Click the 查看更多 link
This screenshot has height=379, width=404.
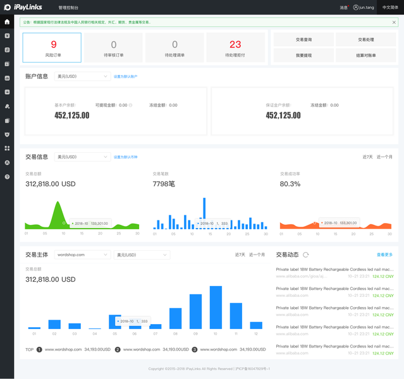point(384,255)
